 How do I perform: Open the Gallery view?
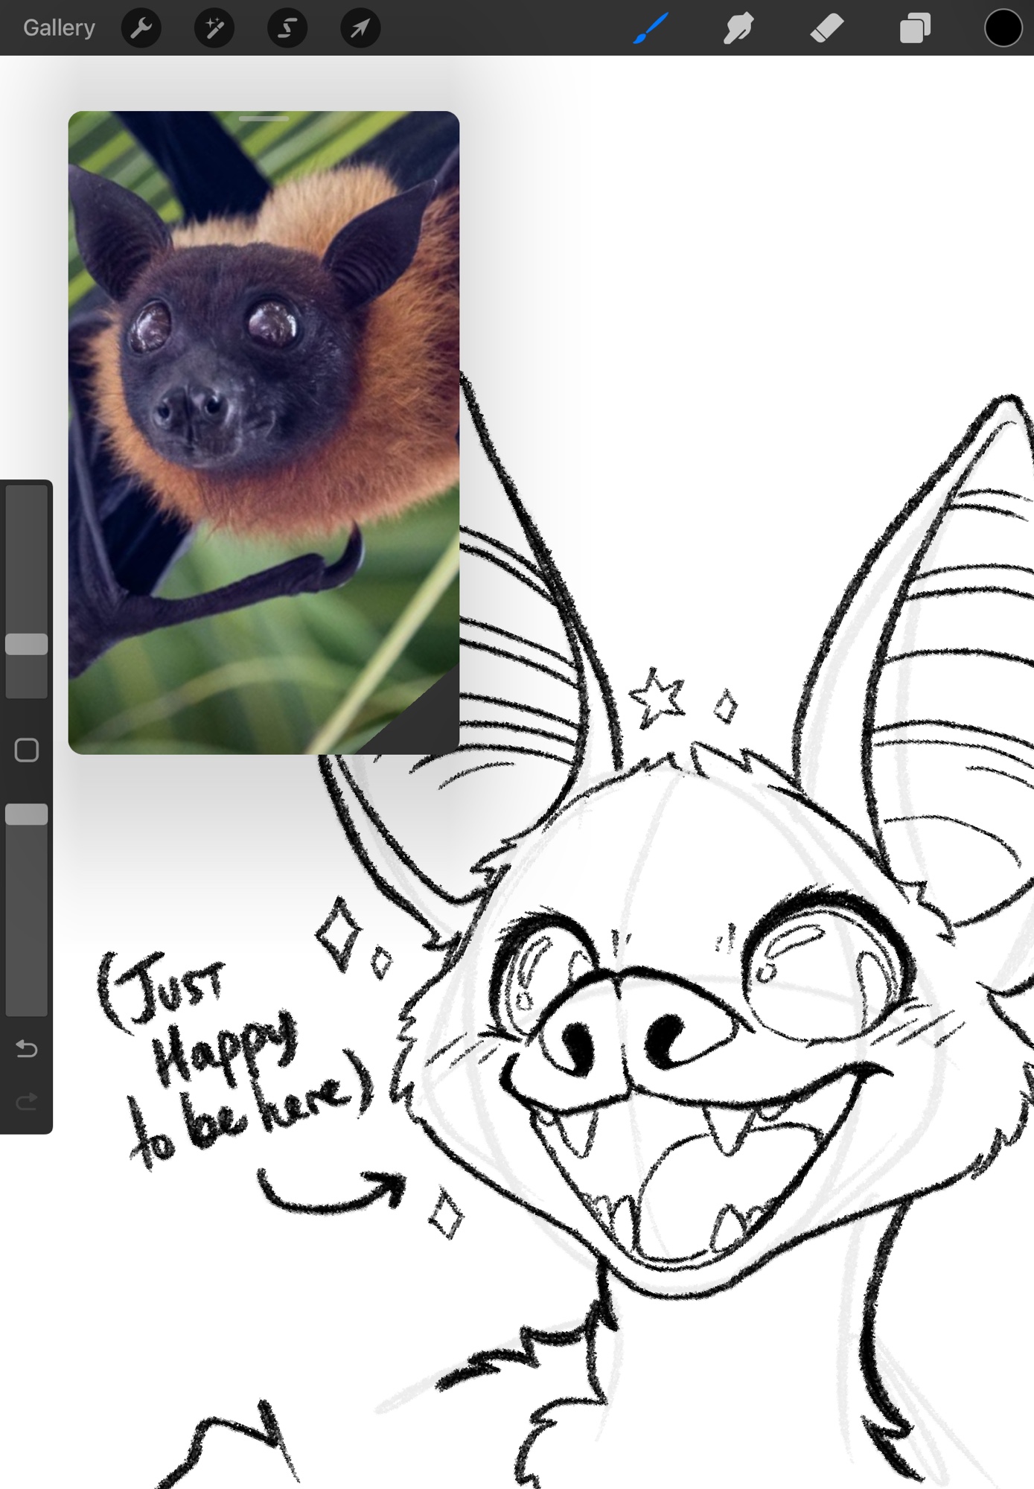click(x=59, y=28)
